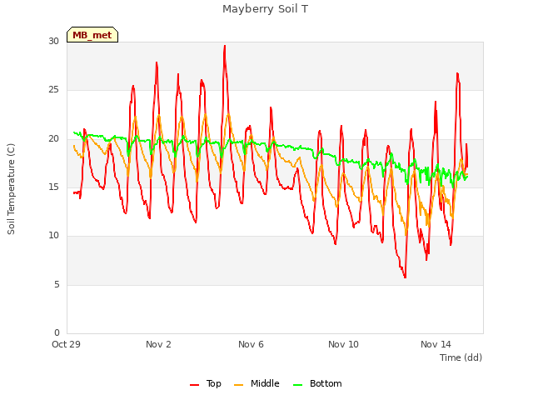Image resolution: width=533 pixels, height=400 pixels.
Task: Click the 30 y-axis tick label
Action: (x=53, y=41)
